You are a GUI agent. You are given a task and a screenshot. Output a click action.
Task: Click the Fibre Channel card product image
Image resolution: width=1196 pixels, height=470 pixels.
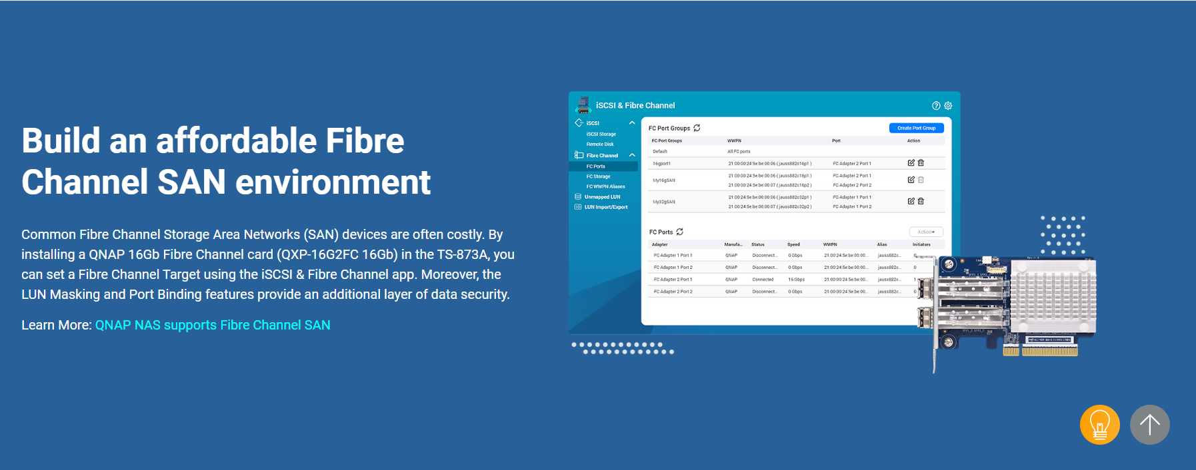1013,306
